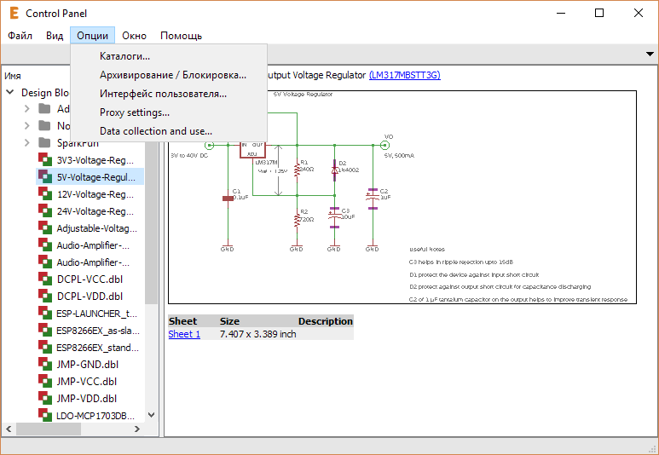Viewport: 659px width, 455px height.
Task: Click the EAGLE logo in title bar
Action: (14, 13)
